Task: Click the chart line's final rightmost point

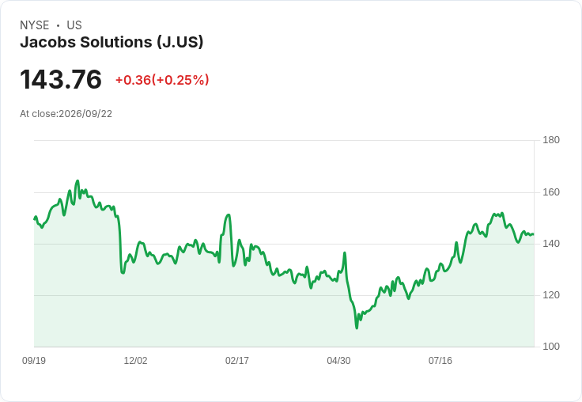Action: click(533, 234)
